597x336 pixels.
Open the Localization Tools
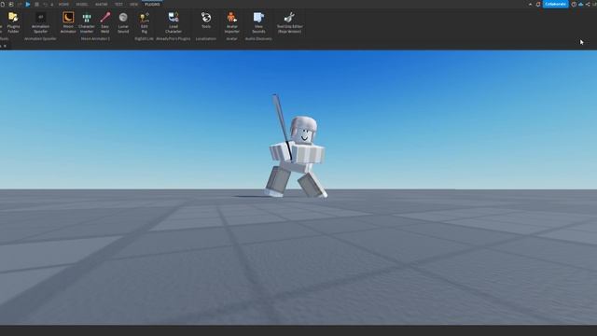(x=206, y=21)
